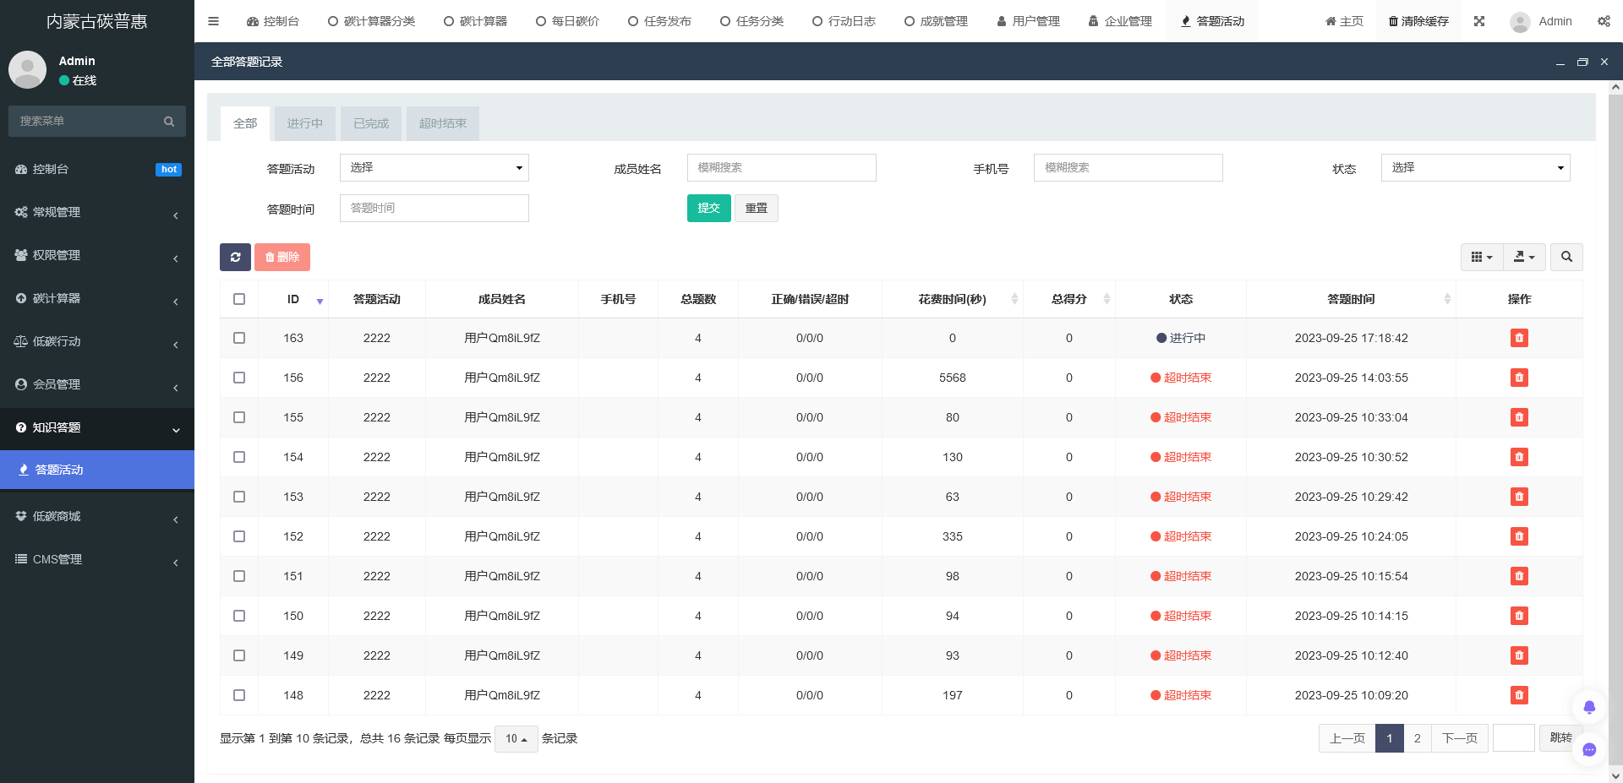
Task: Click the Admin profile picture in the sidebar
Action: point(27,69)
